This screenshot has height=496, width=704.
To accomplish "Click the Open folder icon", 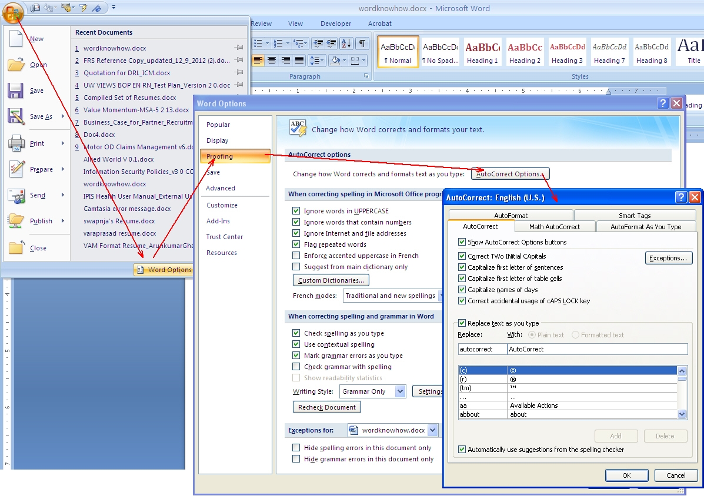I will (x=16, y=65).
